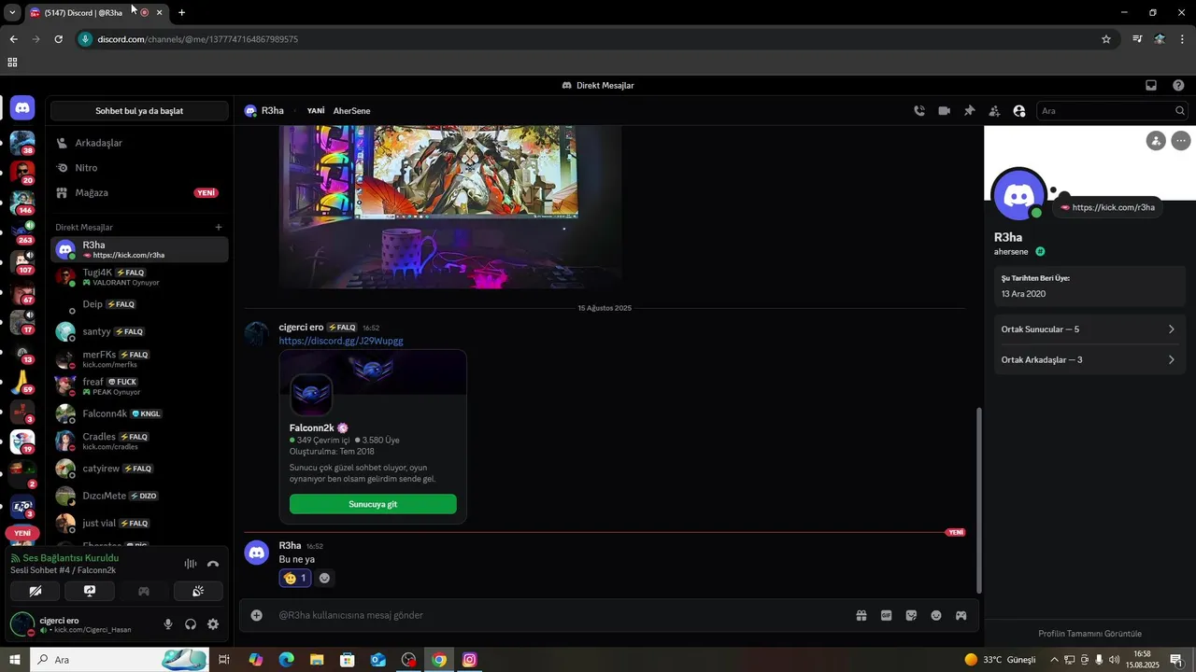This screenshot has height=672, width=1196.
Task: Disconnect from voice using the hang-up icon
Action: 213,564
